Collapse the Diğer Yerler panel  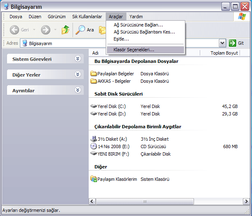click(x=77, y=74)
